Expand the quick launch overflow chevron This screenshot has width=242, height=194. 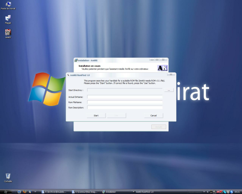pos(35,192)
